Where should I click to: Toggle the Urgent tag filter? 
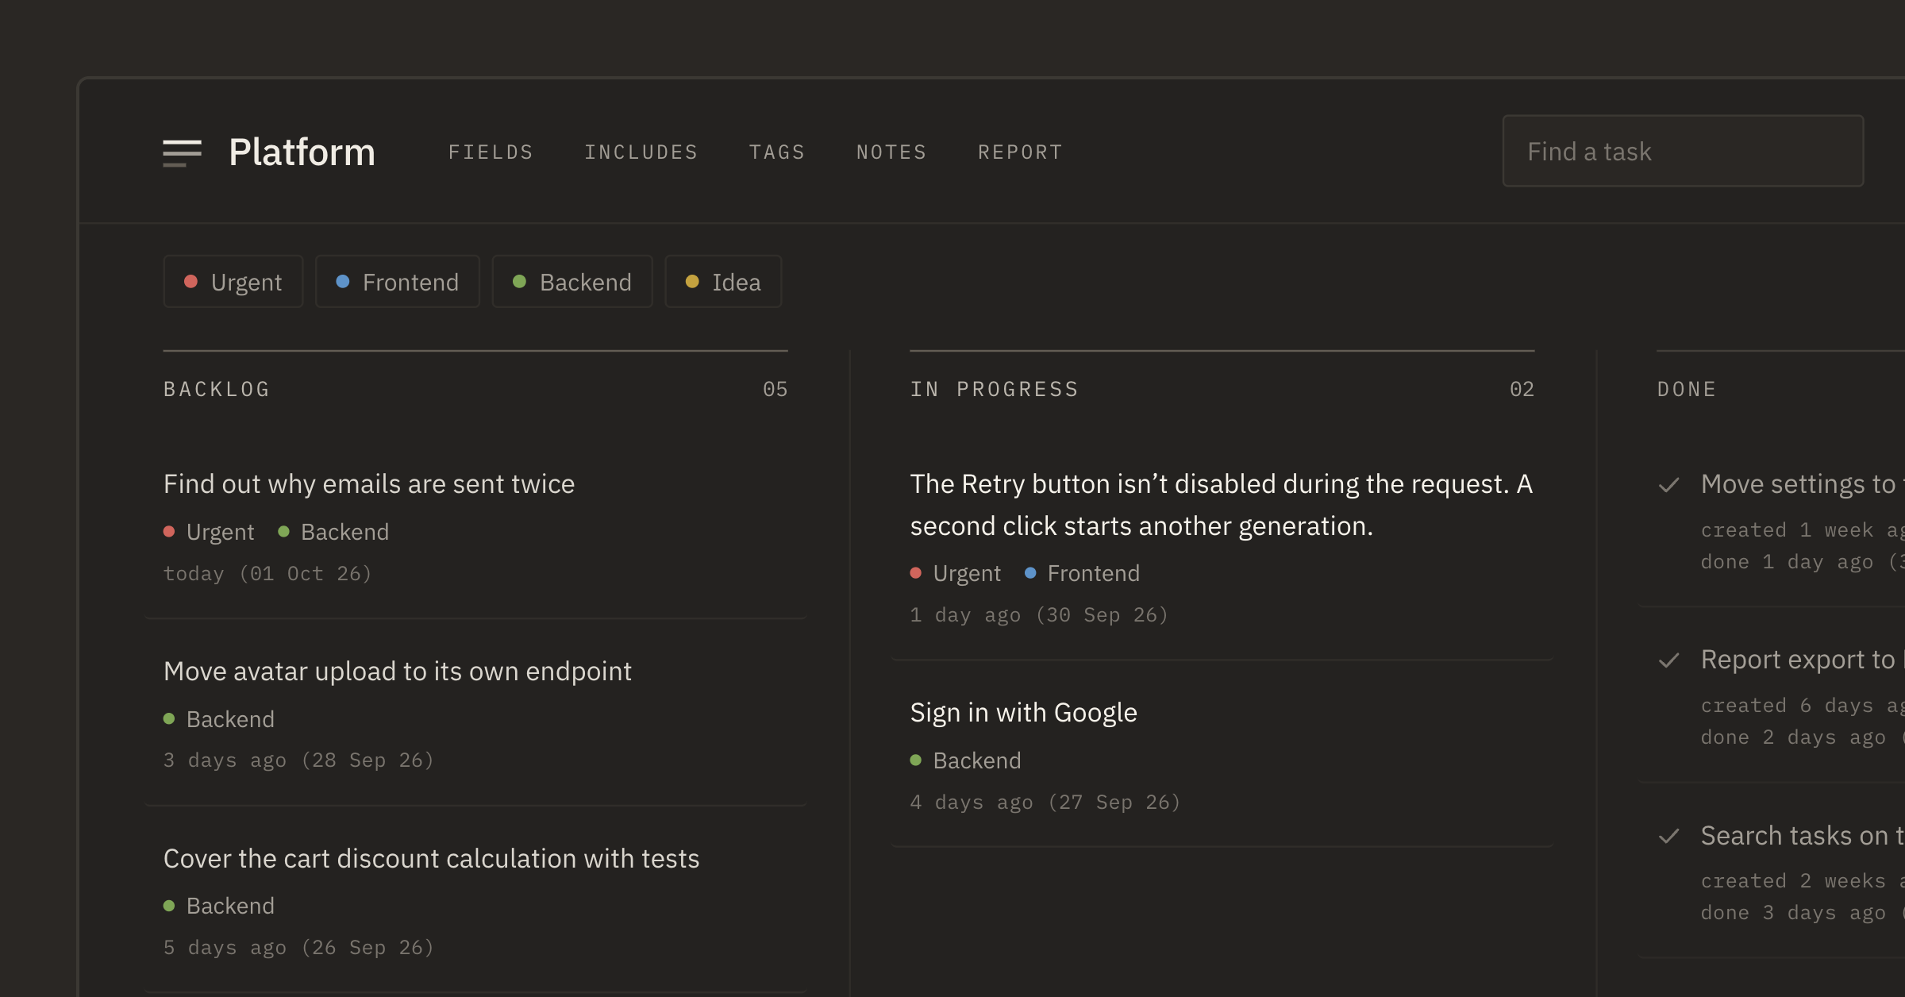coord(233,281)
